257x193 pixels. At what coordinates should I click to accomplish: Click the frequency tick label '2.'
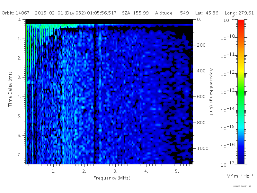(x=84, y=171)
